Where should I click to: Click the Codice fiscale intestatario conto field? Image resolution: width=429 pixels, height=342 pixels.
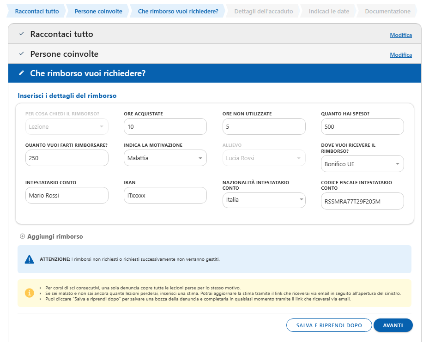(362, 201)
